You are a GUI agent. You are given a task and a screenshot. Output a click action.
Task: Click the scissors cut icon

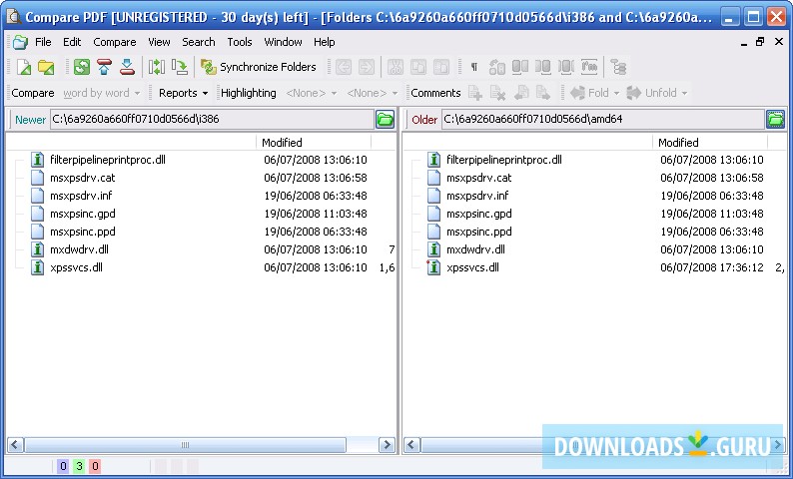pyautogui.click(x=396, y=67)
